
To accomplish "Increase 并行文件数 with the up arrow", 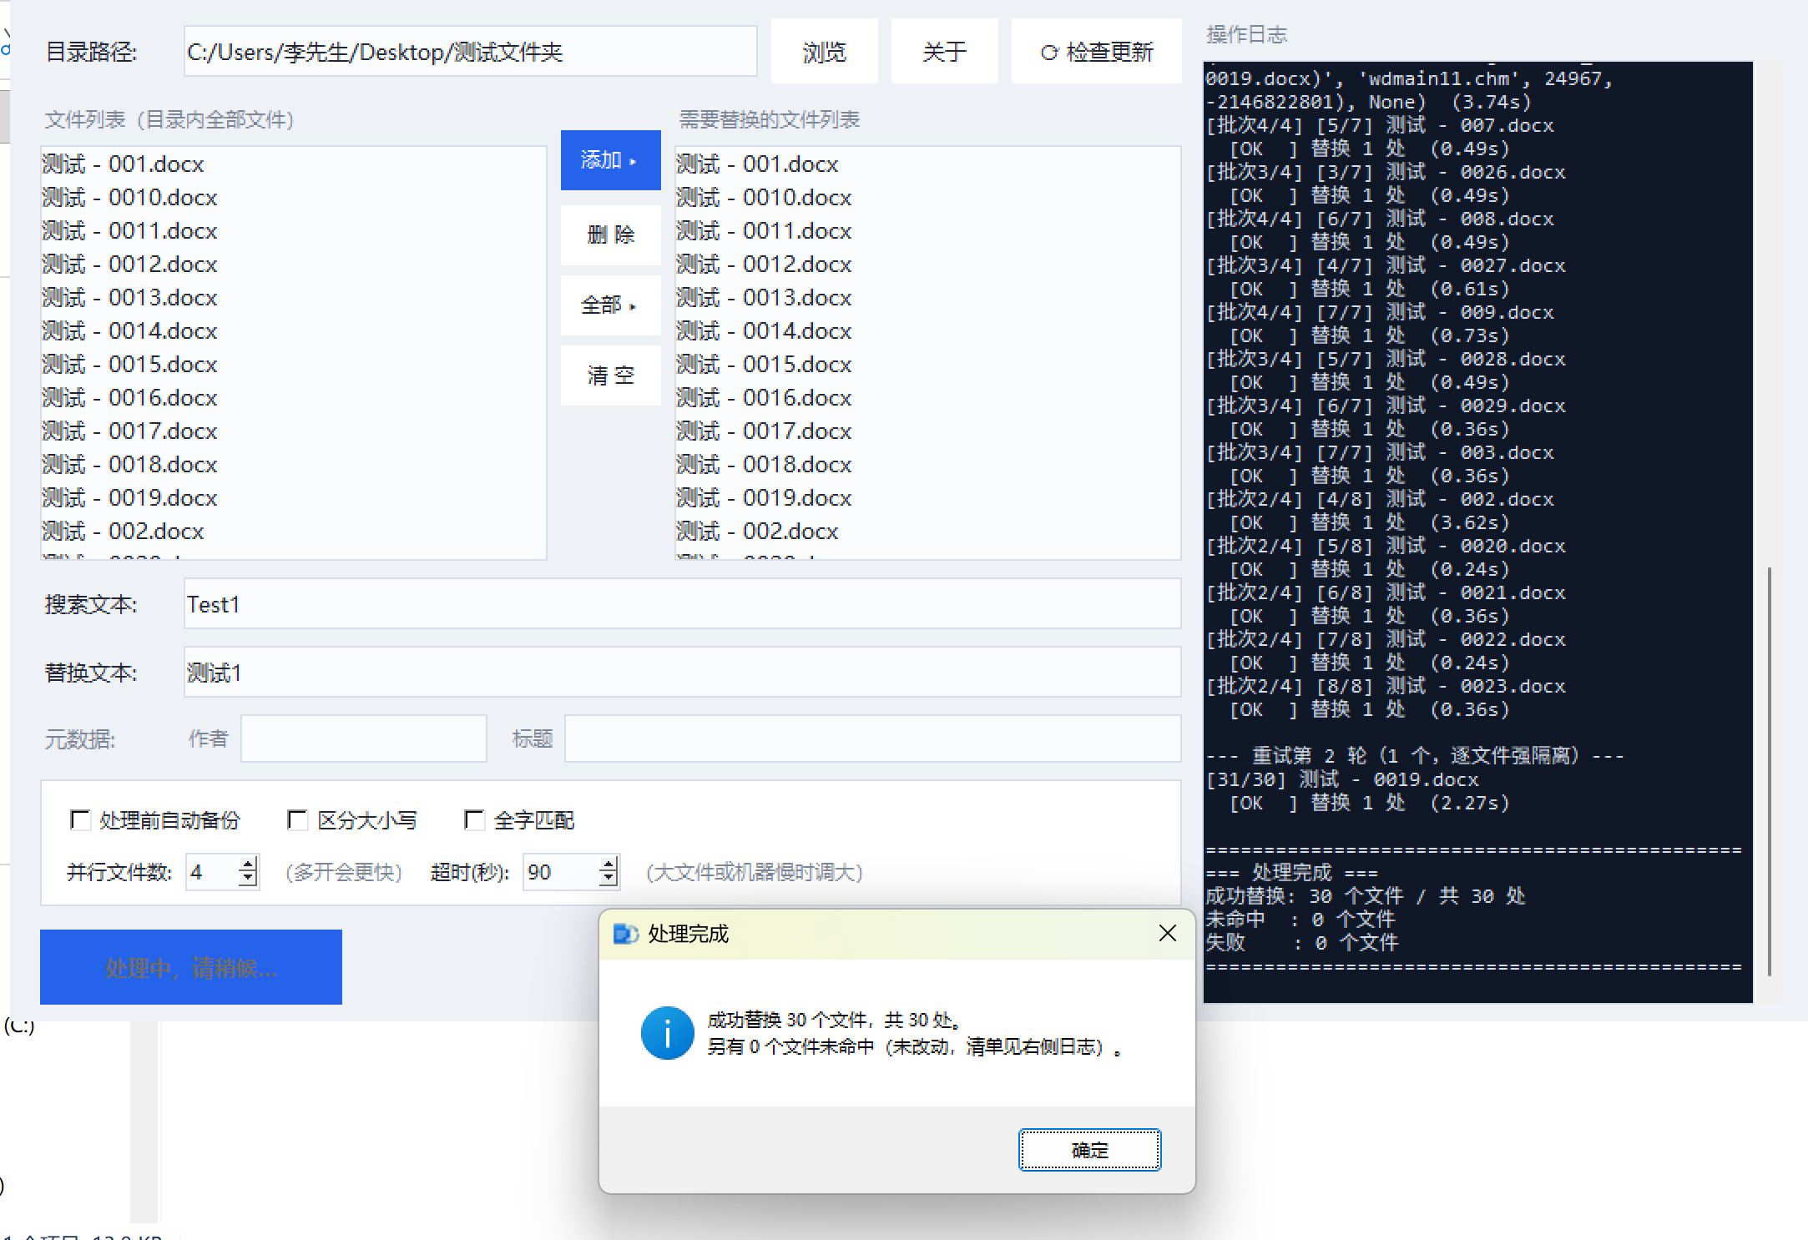I will [x=247, y=864].
